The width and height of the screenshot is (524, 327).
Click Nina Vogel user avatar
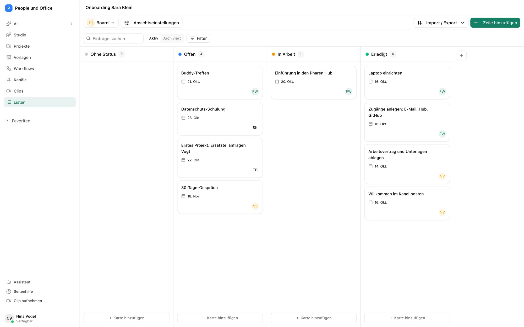tap(9, 319)
